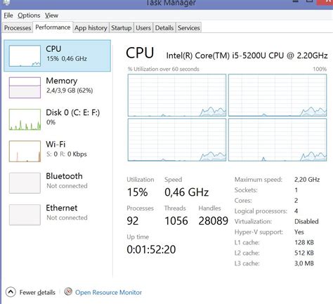Image resolution: width=333 pixels, height=304 pixels.
Task: Open the File menu
Action: click(8, 15)
